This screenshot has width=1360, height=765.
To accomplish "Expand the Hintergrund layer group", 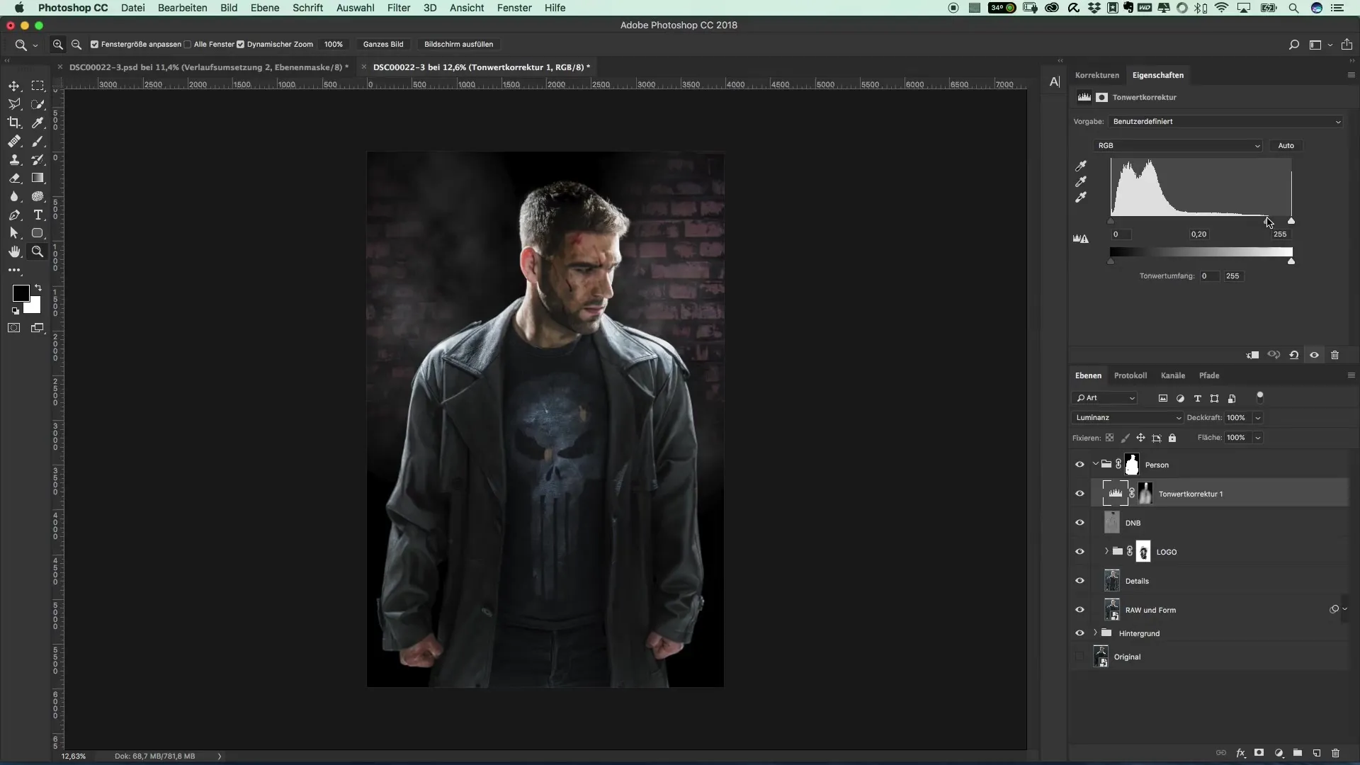I will 1096,633.
